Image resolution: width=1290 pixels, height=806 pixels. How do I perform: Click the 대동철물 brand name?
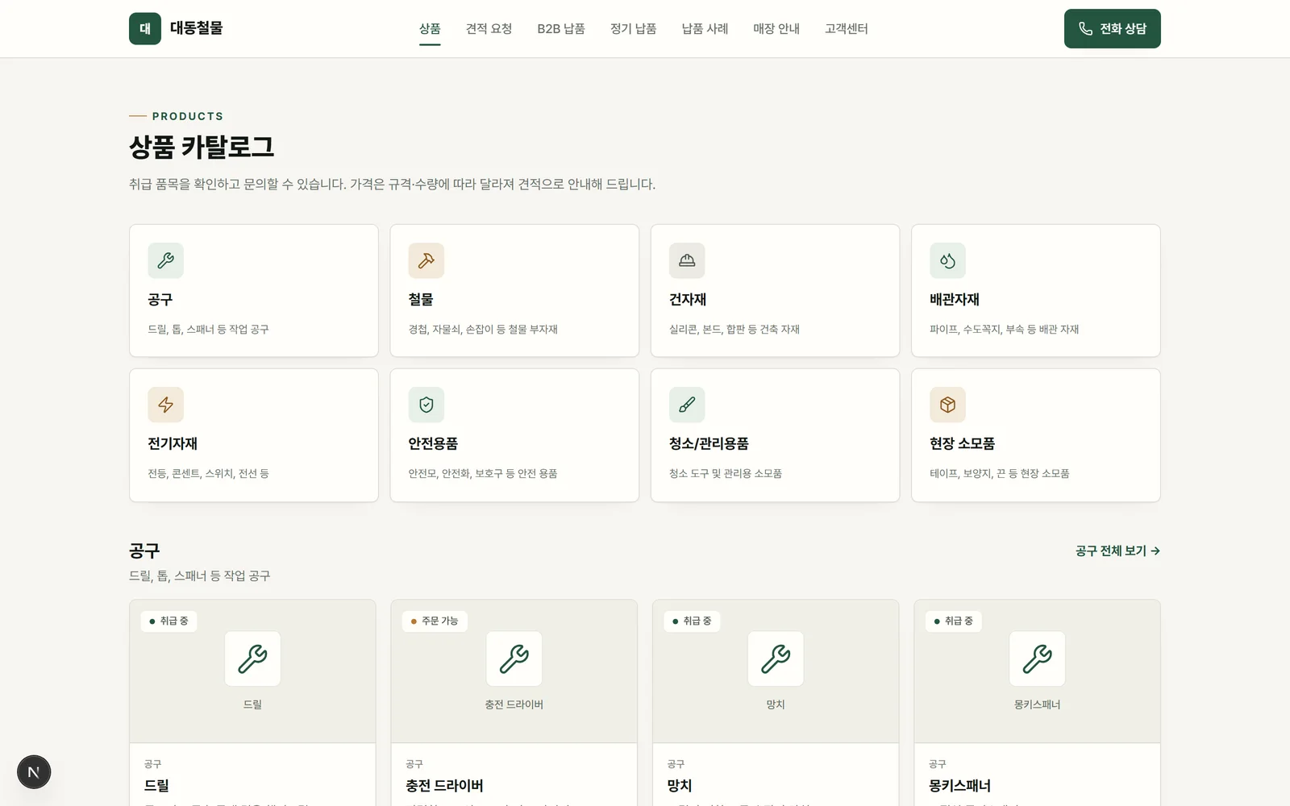[x=196, y=28]
